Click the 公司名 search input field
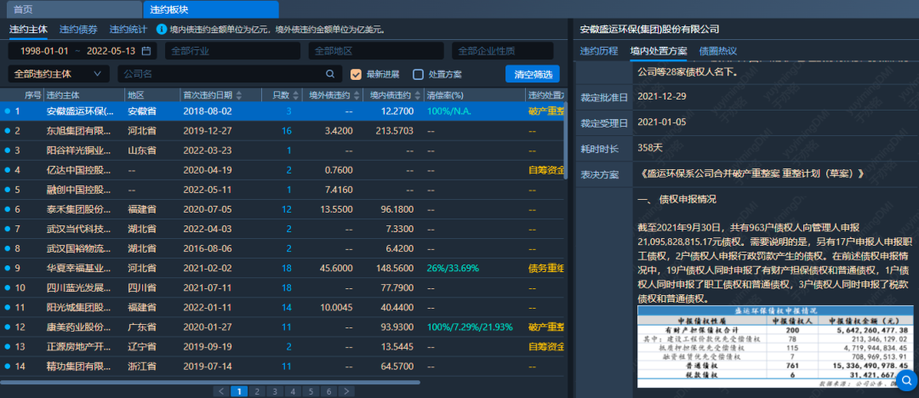Image resolution: width=919 pixels, height=398 pixels. 230,74
